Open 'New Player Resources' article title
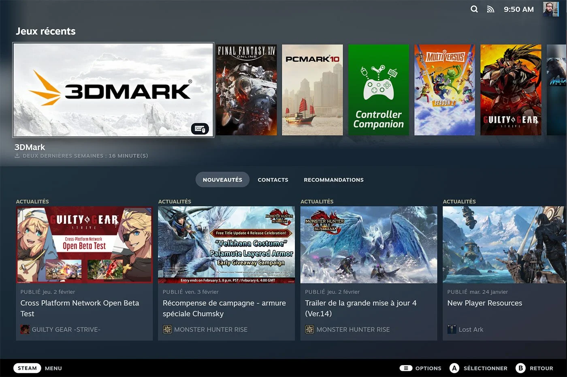The width and height of the screenshot is (567, 377). (485, 303)
